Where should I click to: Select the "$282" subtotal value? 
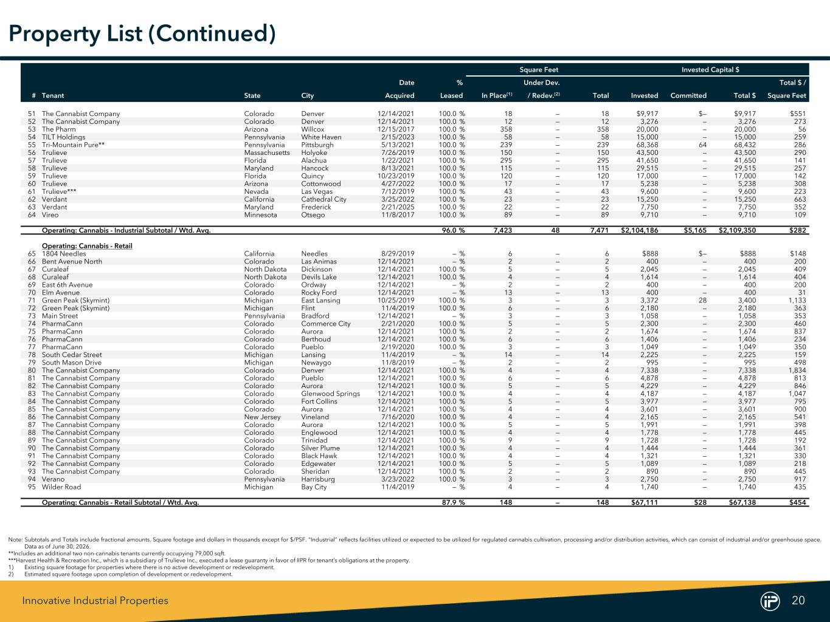(798, 230)
